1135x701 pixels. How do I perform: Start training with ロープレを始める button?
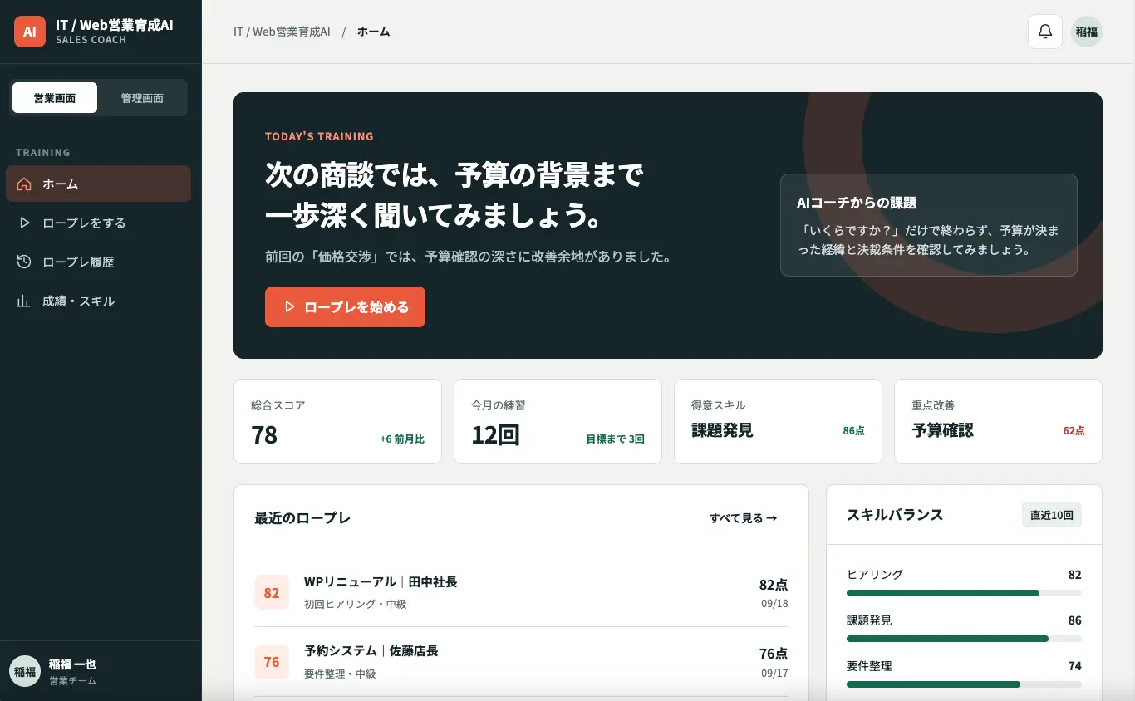point(345,306)
